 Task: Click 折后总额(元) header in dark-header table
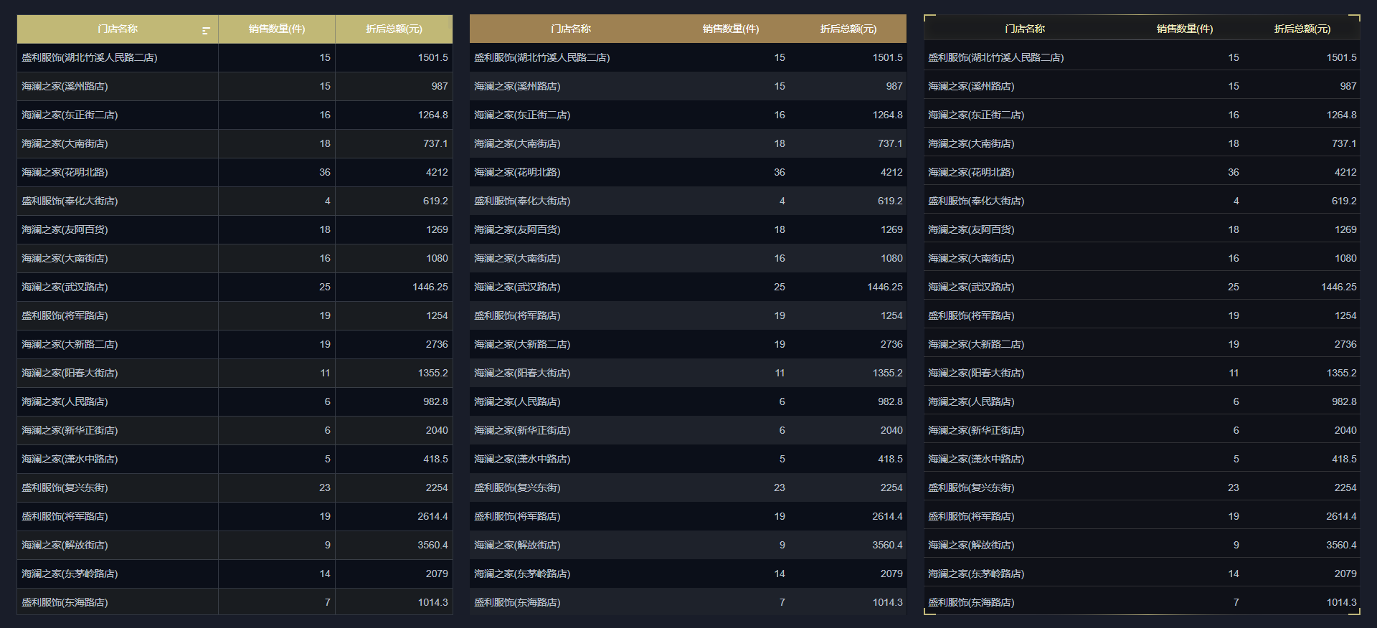(x=1302, y=29)
